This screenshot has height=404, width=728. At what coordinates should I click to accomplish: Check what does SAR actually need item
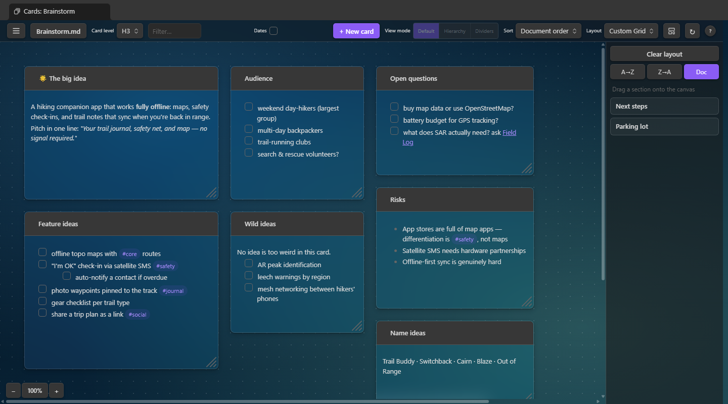click(394, 131)
